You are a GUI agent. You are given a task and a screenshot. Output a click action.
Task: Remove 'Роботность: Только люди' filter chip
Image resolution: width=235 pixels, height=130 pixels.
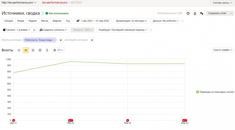tap(54, 40)
